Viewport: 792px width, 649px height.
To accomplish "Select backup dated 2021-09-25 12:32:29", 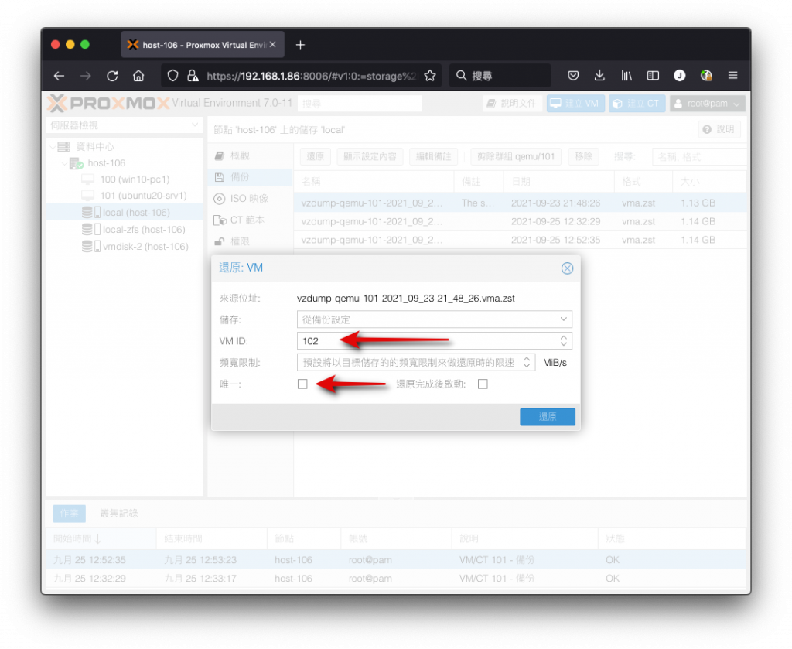I will (521, 221).
